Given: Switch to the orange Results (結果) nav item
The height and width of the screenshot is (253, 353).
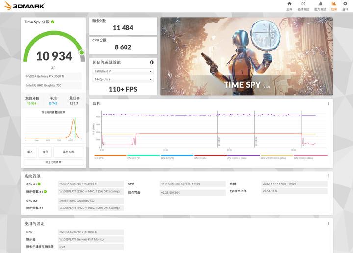Looking at the screenshot, I should [x=334, y=6].
